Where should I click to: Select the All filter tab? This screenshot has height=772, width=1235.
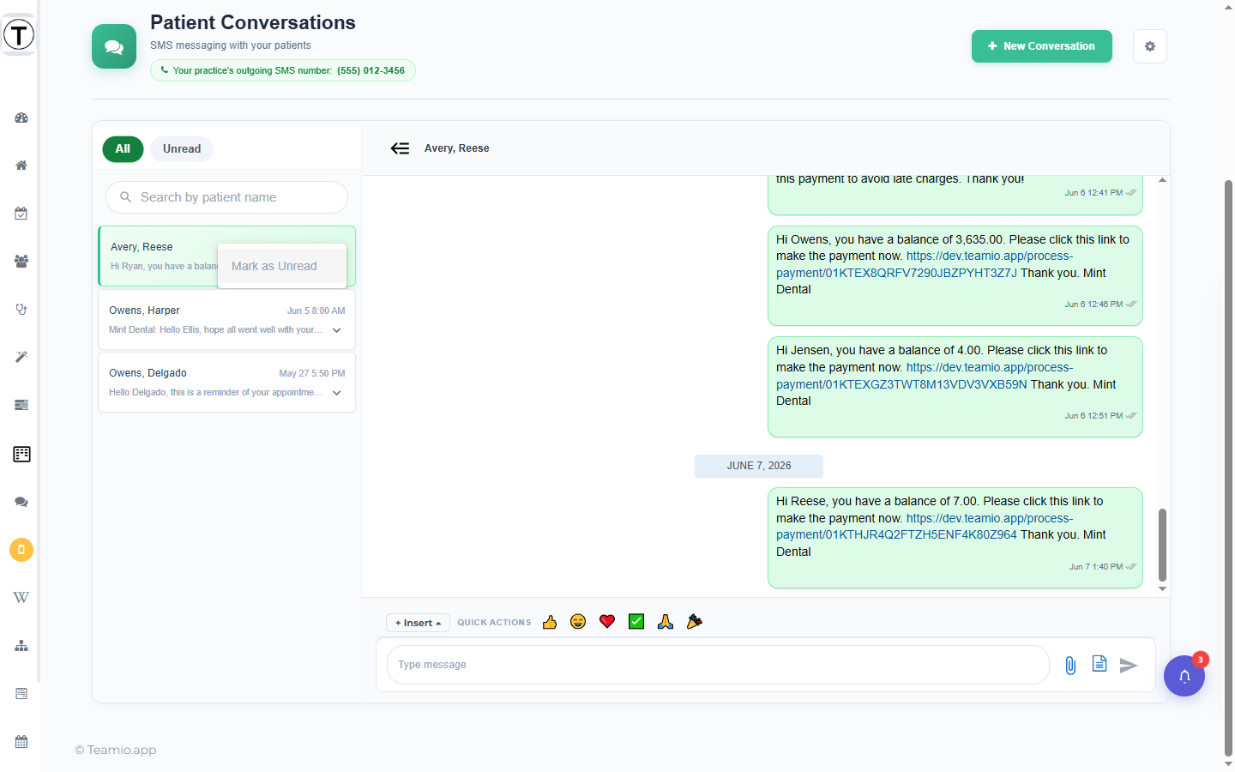123,148
